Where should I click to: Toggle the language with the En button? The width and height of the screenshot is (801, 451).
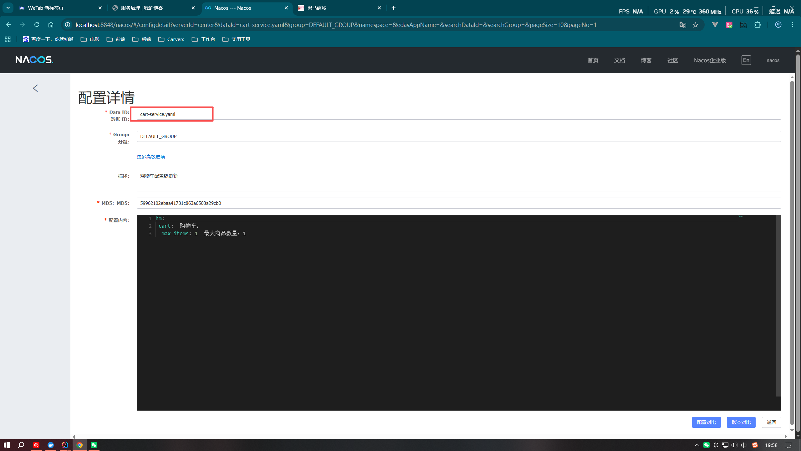point(746,60)
